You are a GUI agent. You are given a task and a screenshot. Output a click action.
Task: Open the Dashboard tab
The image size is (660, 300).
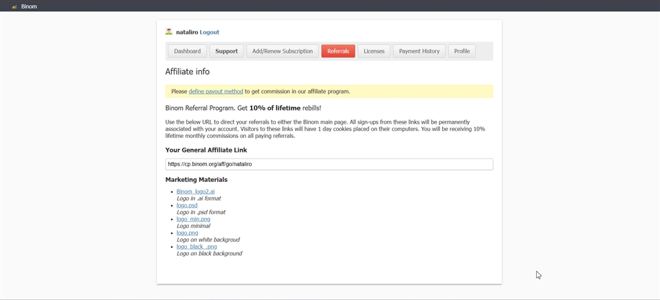(187, 51)
